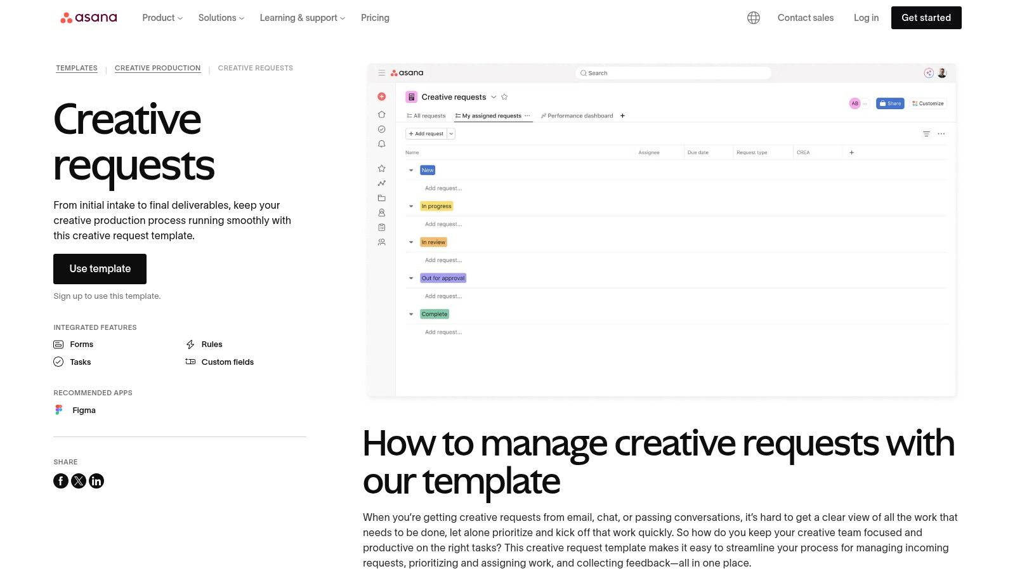
Task: Collapse the Out for approval section
Action: (x=411, y=278)
